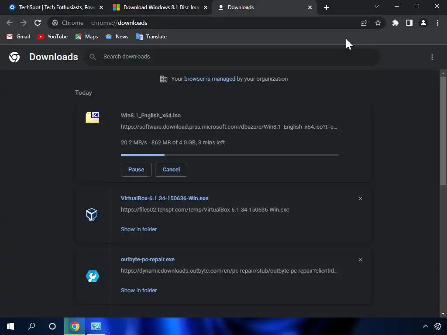Viewport: 447px width, 335px height.
Task: Open the Windows Start menu
Action: pos(10,326)
